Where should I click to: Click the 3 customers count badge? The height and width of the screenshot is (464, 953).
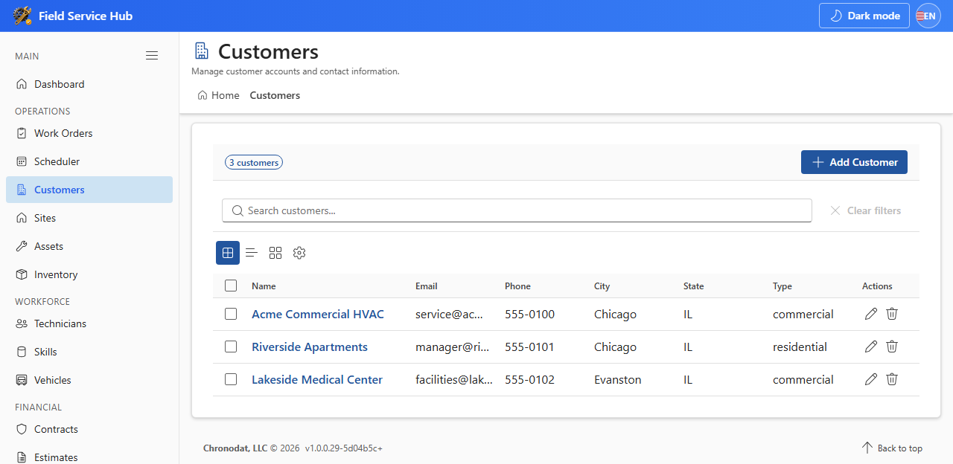254,162
